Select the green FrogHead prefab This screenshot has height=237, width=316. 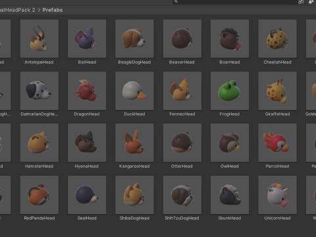[x=230, y=91]
